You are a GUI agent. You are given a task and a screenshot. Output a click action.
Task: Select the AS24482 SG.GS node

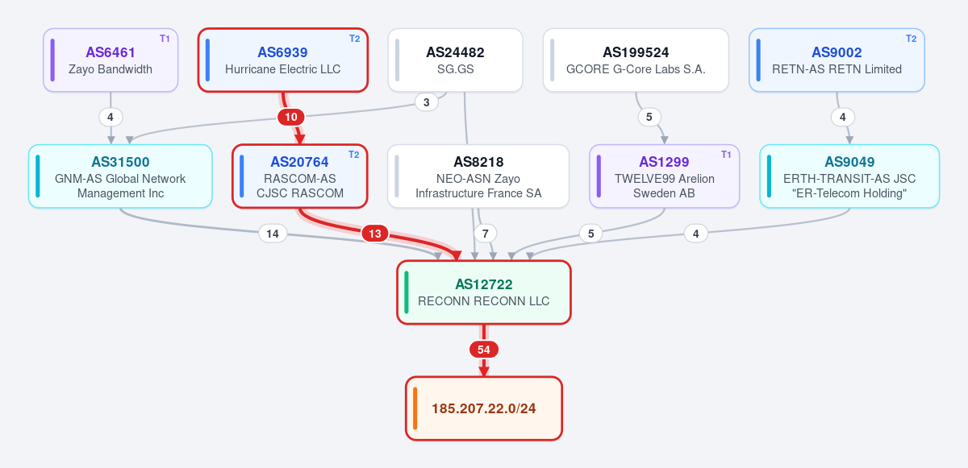(x=456, y=60)
